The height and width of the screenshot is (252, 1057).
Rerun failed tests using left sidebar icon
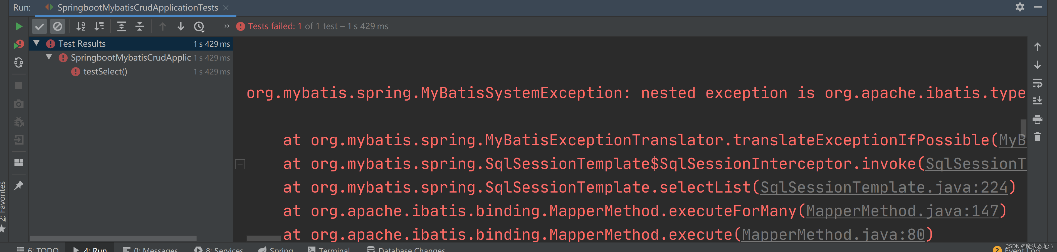18,44
